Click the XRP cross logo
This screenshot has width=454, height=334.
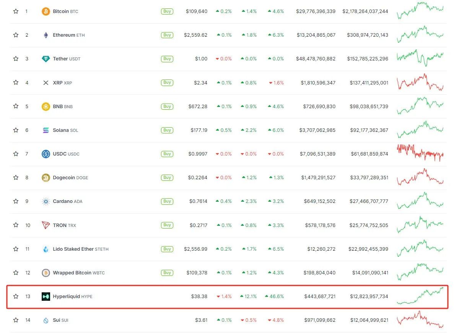[46, 83]
